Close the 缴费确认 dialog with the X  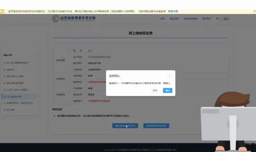coord(170,76)
